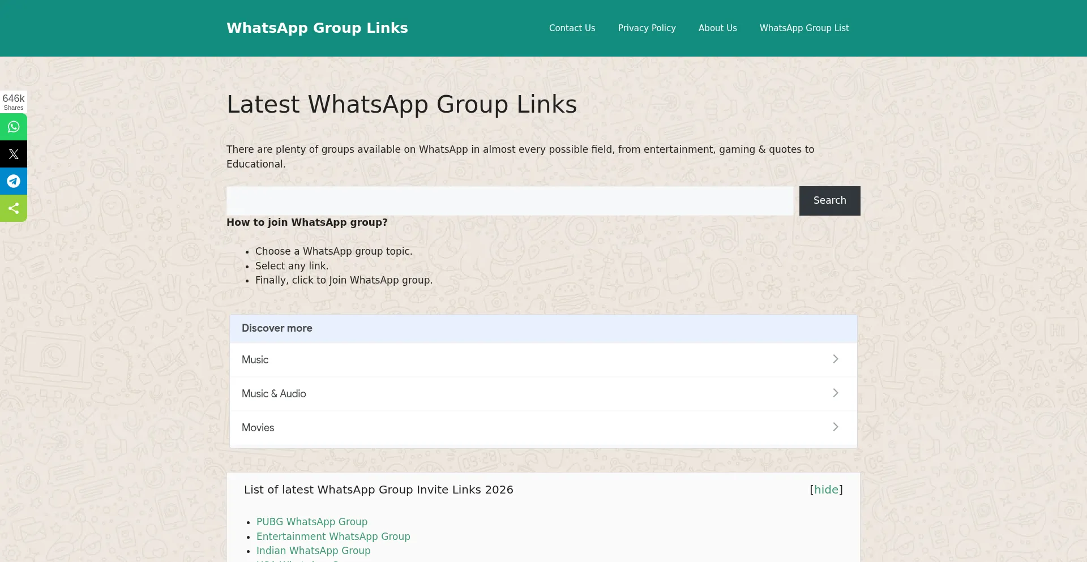Click 'Choose a WhatsApp group topic.' bullet

coord(334,251)
